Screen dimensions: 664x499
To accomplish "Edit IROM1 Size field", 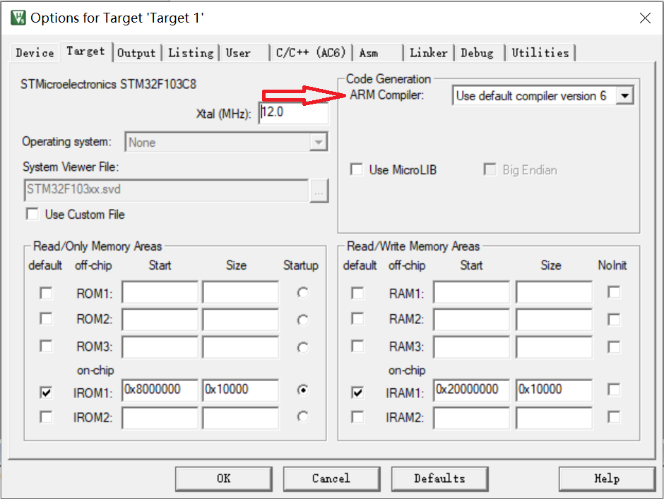I will pos(241,390).
